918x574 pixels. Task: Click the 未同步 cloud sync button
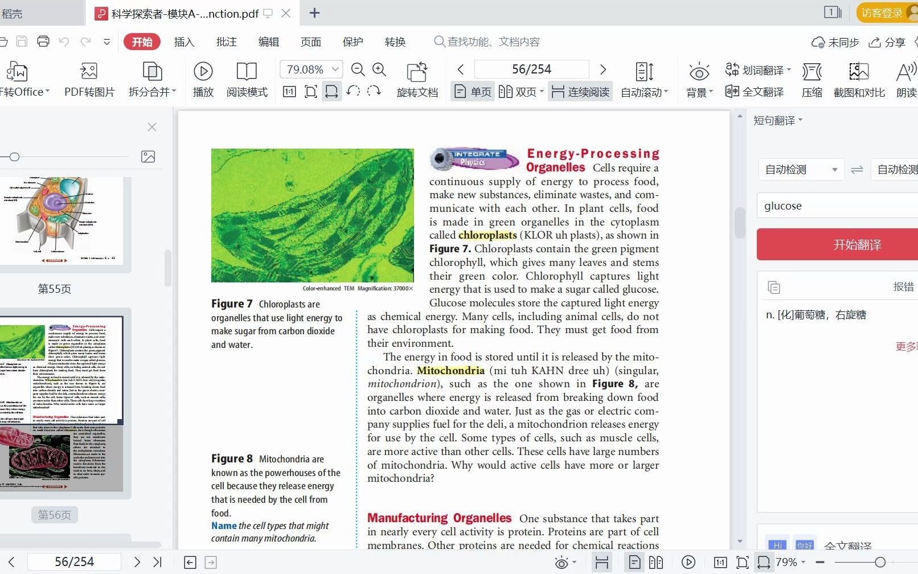tap(835, 42)
